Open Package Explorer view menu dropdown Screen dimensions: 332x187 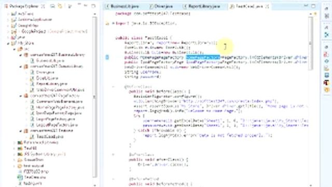pos(70,6)
